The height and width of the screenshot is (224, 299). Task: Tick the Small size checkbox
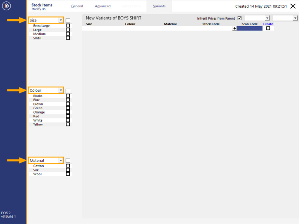[x=68, y=38]
